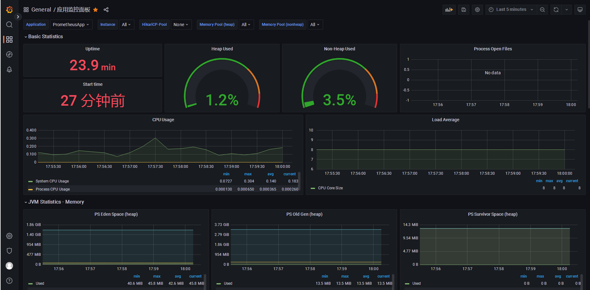Image resolution: width=590 pixels, height=290 pixels.
Task: Sort CPU Usage legend by avg column
Action: (x=271, y=174)
